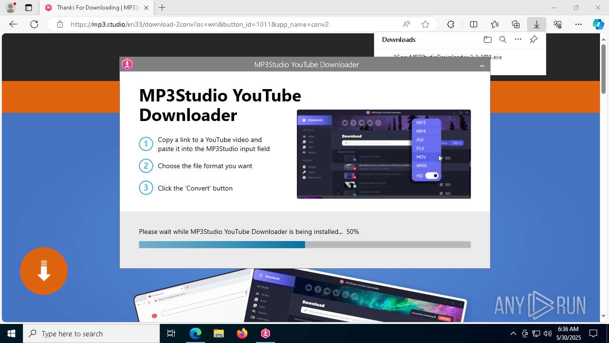
Task: Click the orange download arrow circle
Action: click(44, 271)
